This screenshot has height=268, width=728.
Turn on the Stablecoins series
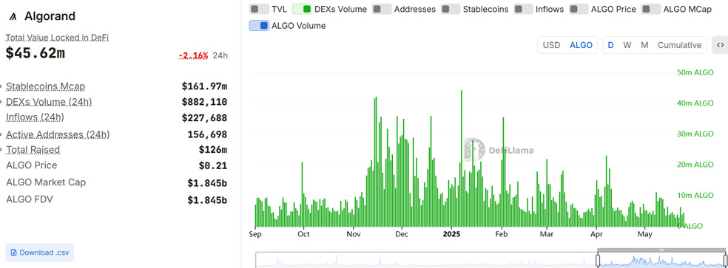coord(451,9)
